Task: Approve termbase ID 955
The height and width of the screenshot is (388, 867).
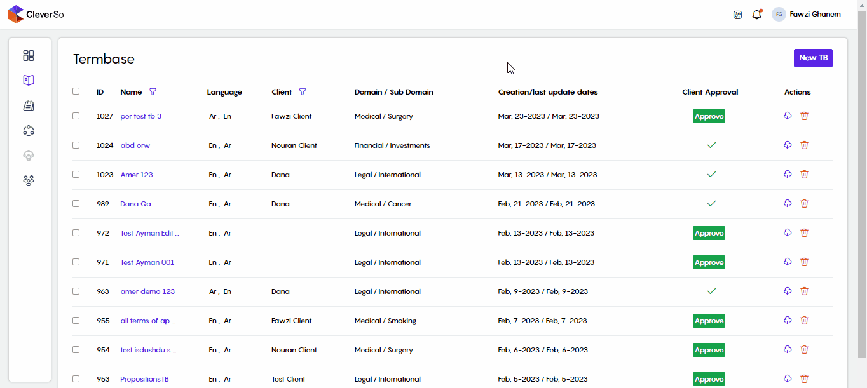Action: 709,321
